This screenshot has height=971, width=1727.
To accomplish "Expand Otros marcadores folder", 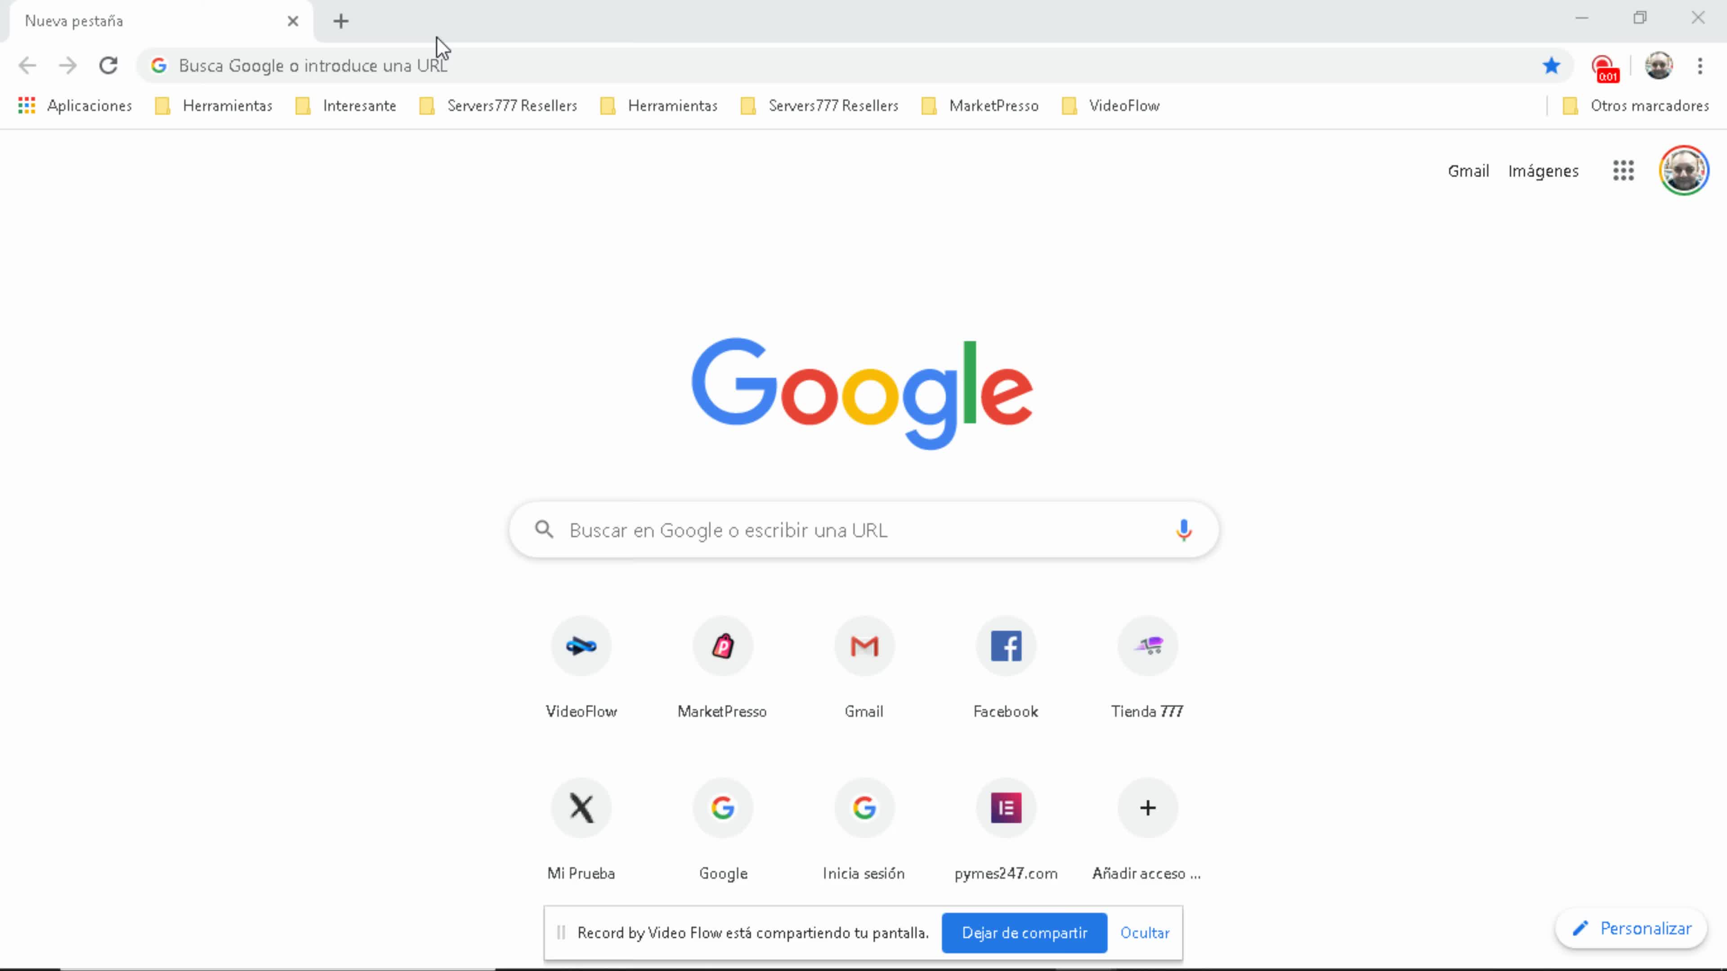I will 1636,106.
